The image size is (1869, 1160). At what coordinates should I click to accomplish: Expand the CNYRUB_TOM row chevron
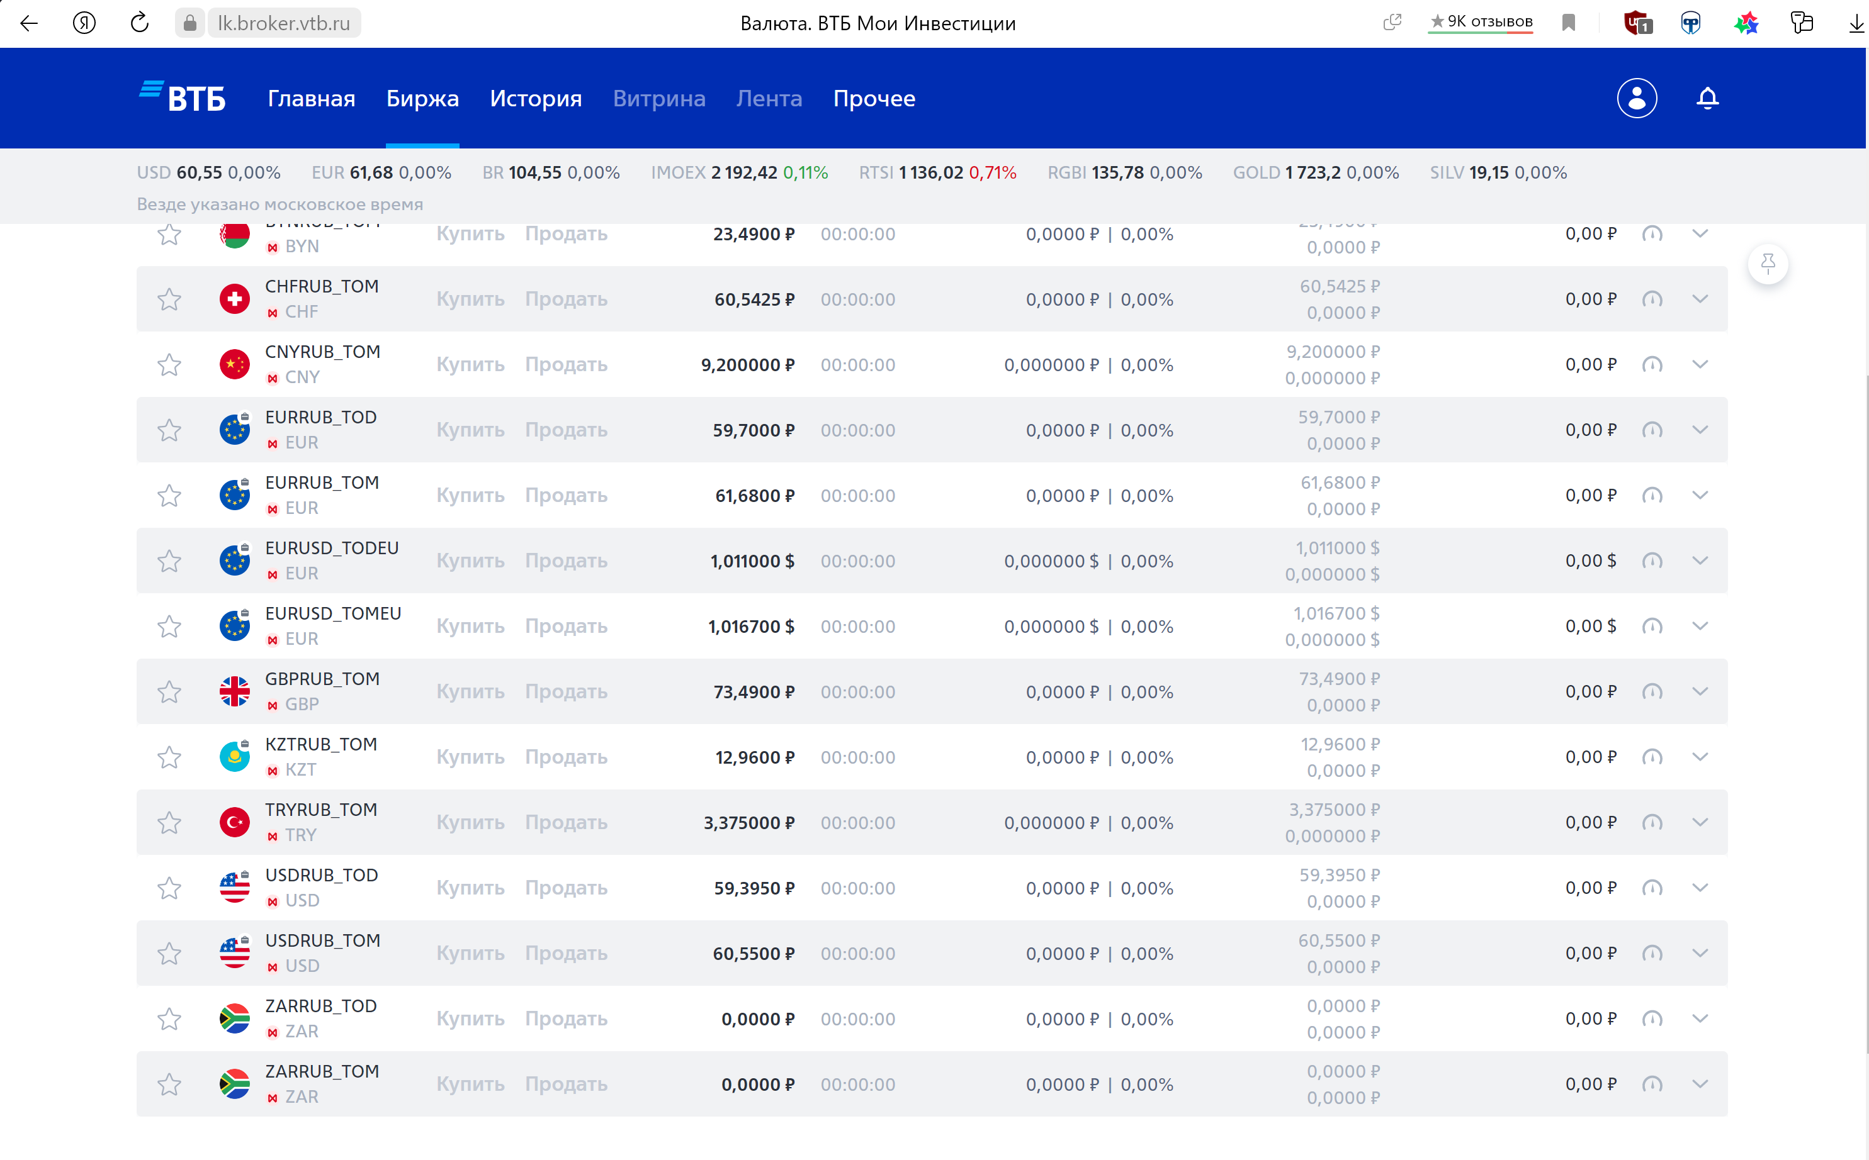tap(1700, 364)
